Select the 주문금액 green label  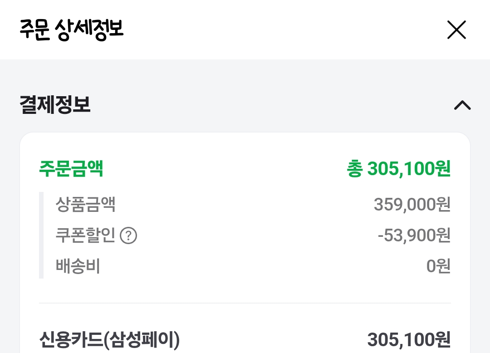(x=71, y=169)
